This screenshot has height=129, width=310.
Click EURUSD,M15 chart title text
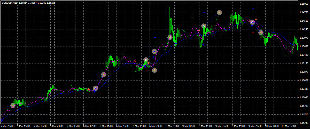[10, 2]
